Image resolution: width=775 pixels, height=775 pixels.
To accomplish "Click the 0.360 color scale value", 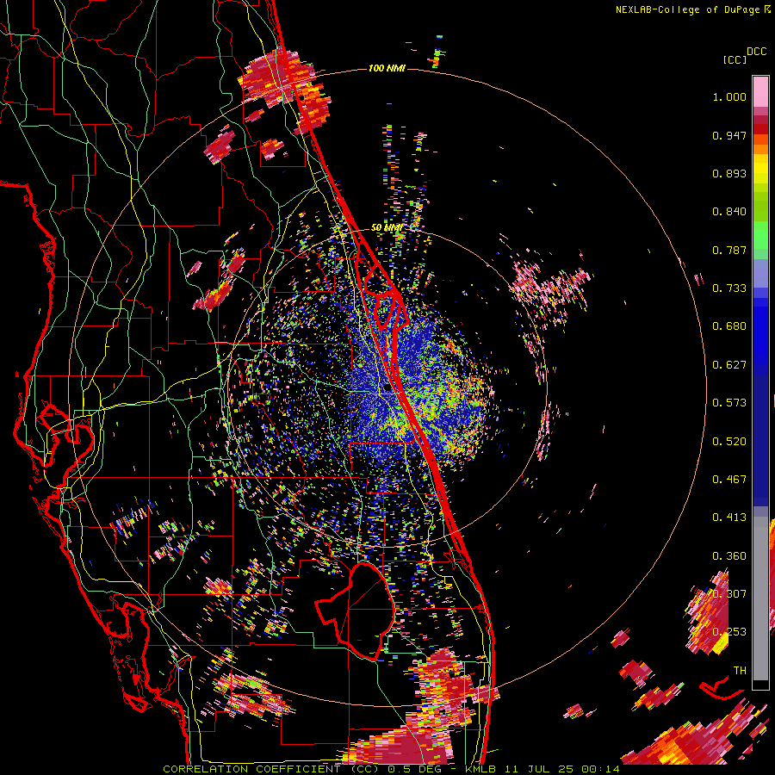I will tap(729, 556).
